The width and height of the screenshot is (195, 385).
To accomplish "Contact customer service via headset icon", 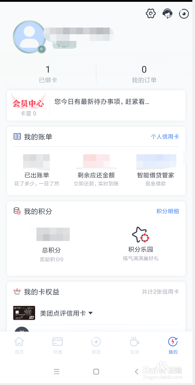I will point(167,13).
